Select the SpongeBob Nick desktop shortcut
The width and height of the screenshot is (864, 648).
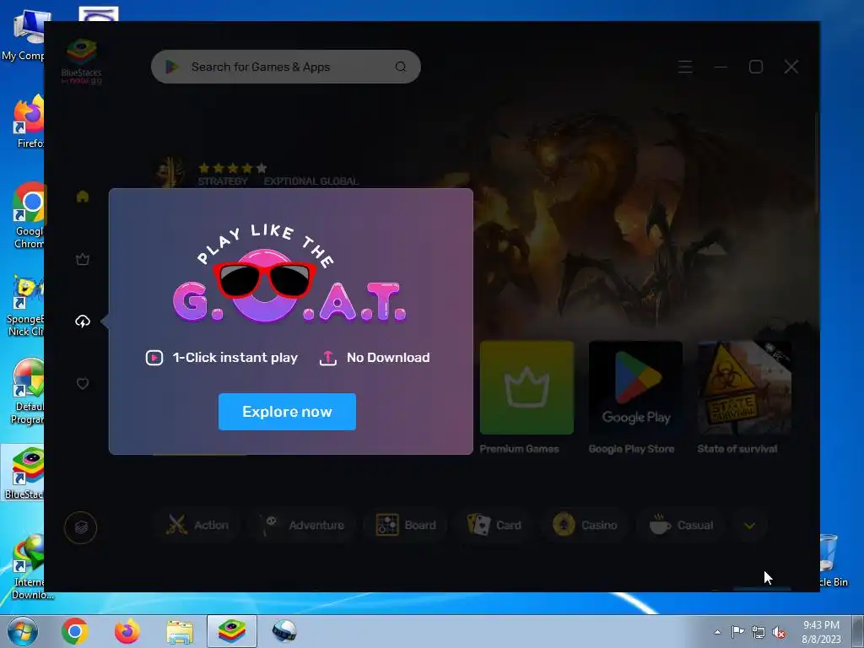point(25,305)
